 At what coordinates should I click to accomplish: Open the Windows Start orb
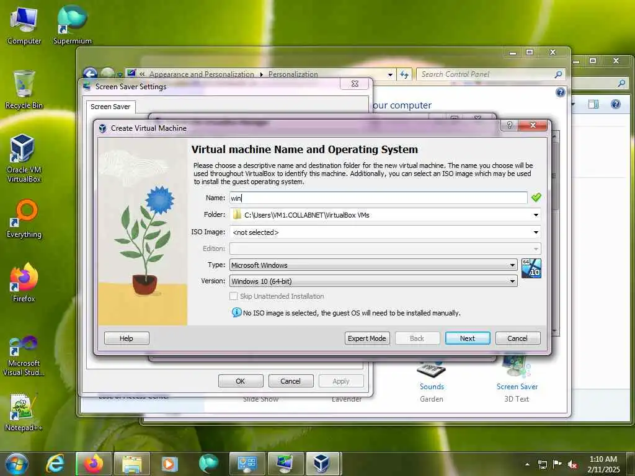tap(17, 464)
